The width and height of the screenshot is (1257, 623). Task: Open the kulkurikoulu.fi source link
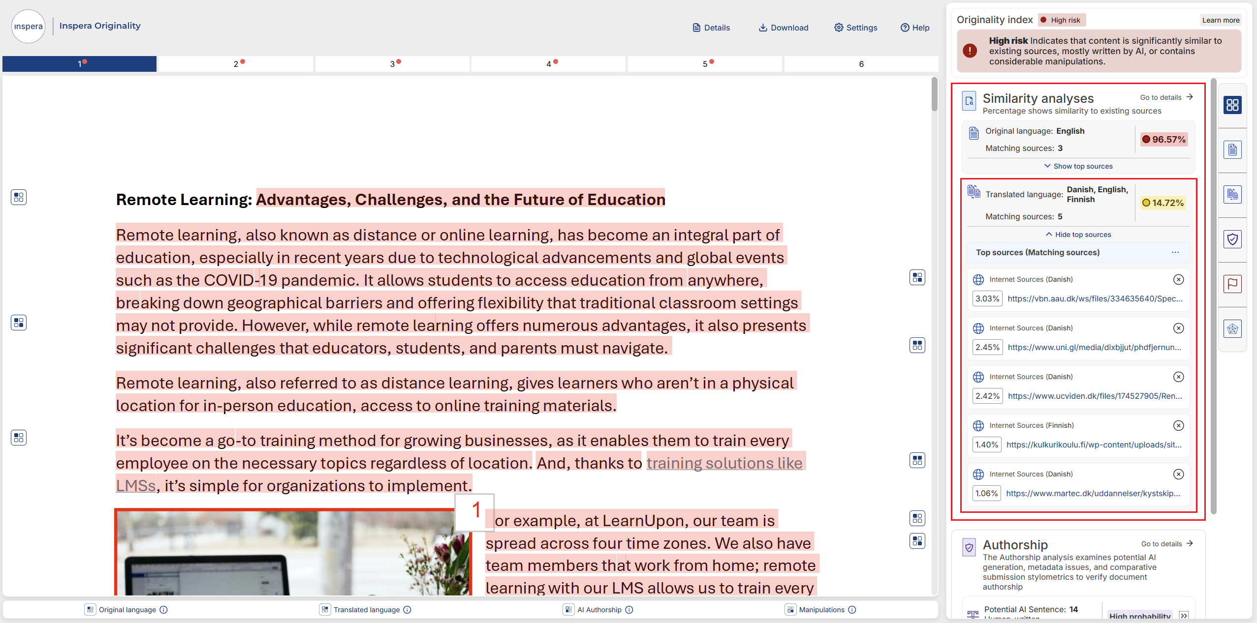tap(1094, 445)
